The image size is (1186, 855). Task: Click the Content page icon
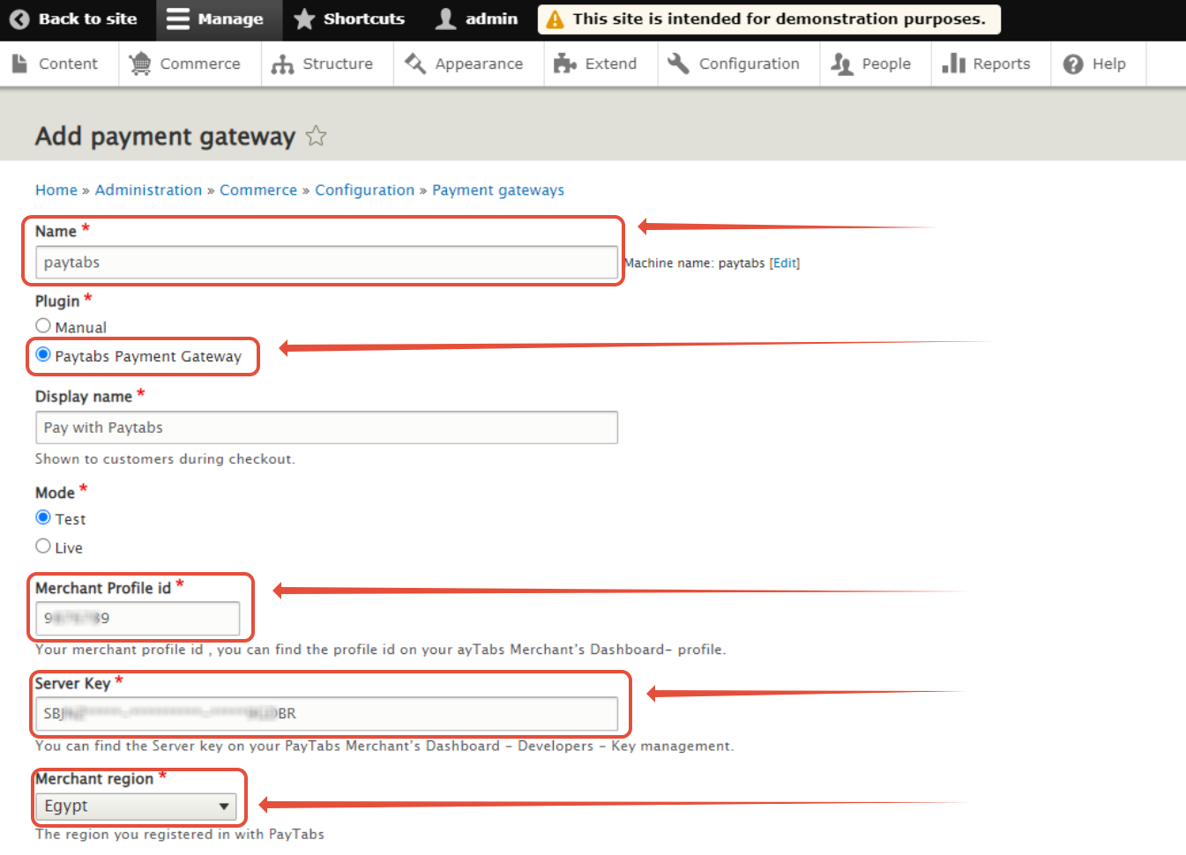[19, 63]
